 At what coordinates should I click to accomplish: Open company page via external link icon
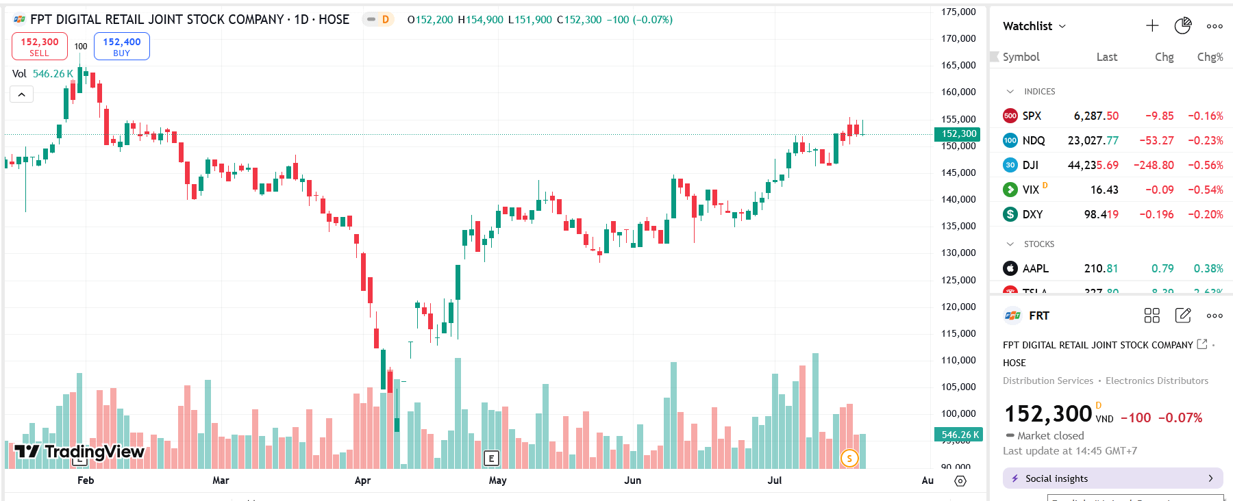point(1203,344)
